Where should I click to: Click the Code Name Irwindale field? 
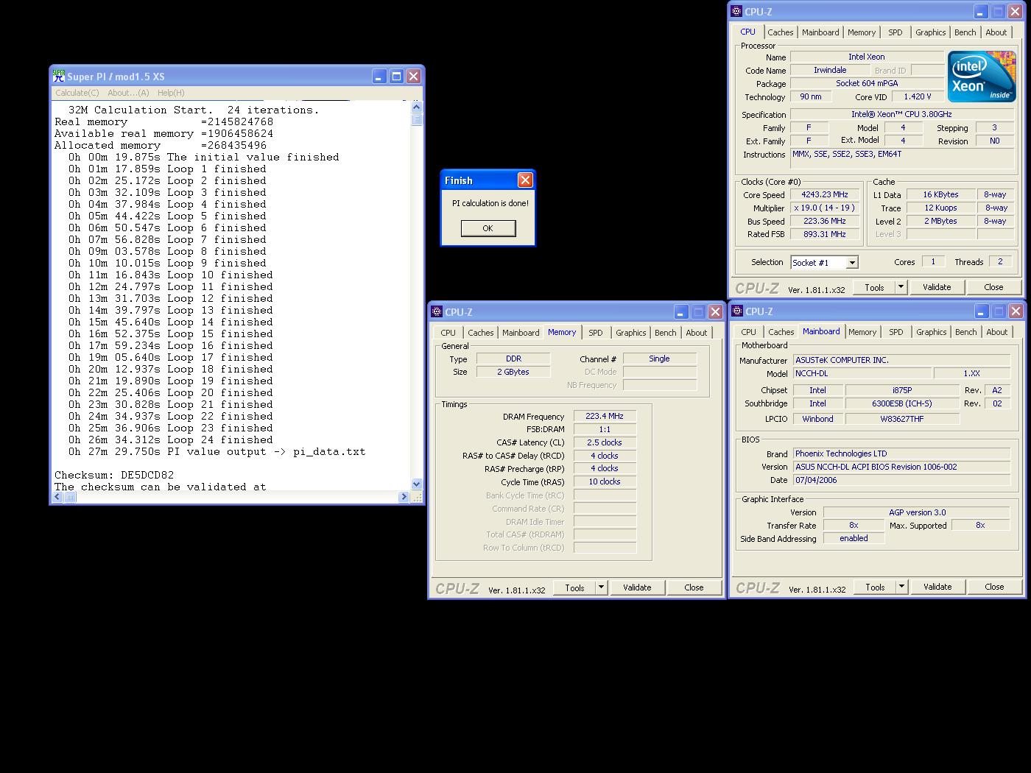pos(830,71)
